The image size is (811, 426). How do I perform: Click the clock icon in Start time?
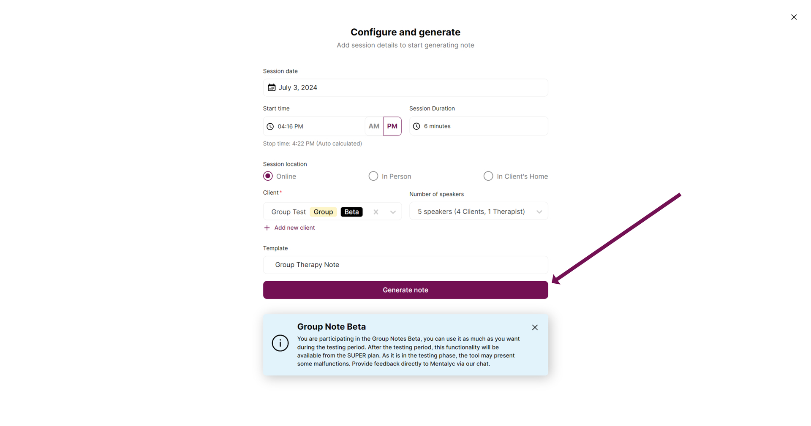point(270,126)
